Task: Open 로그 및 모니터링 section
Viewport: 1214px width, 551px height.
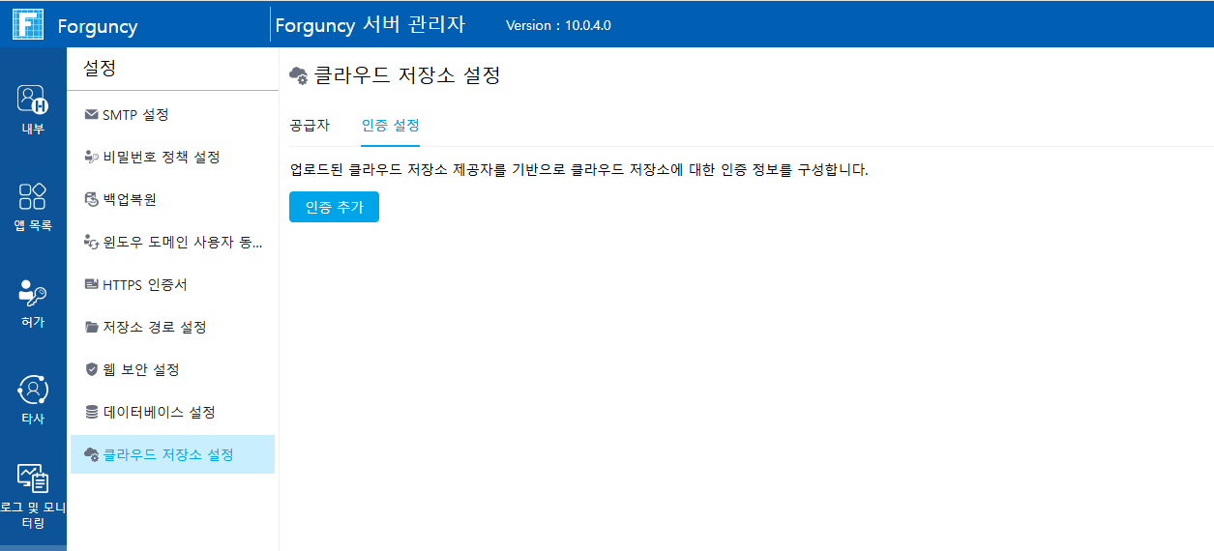Action: (33, 497)
